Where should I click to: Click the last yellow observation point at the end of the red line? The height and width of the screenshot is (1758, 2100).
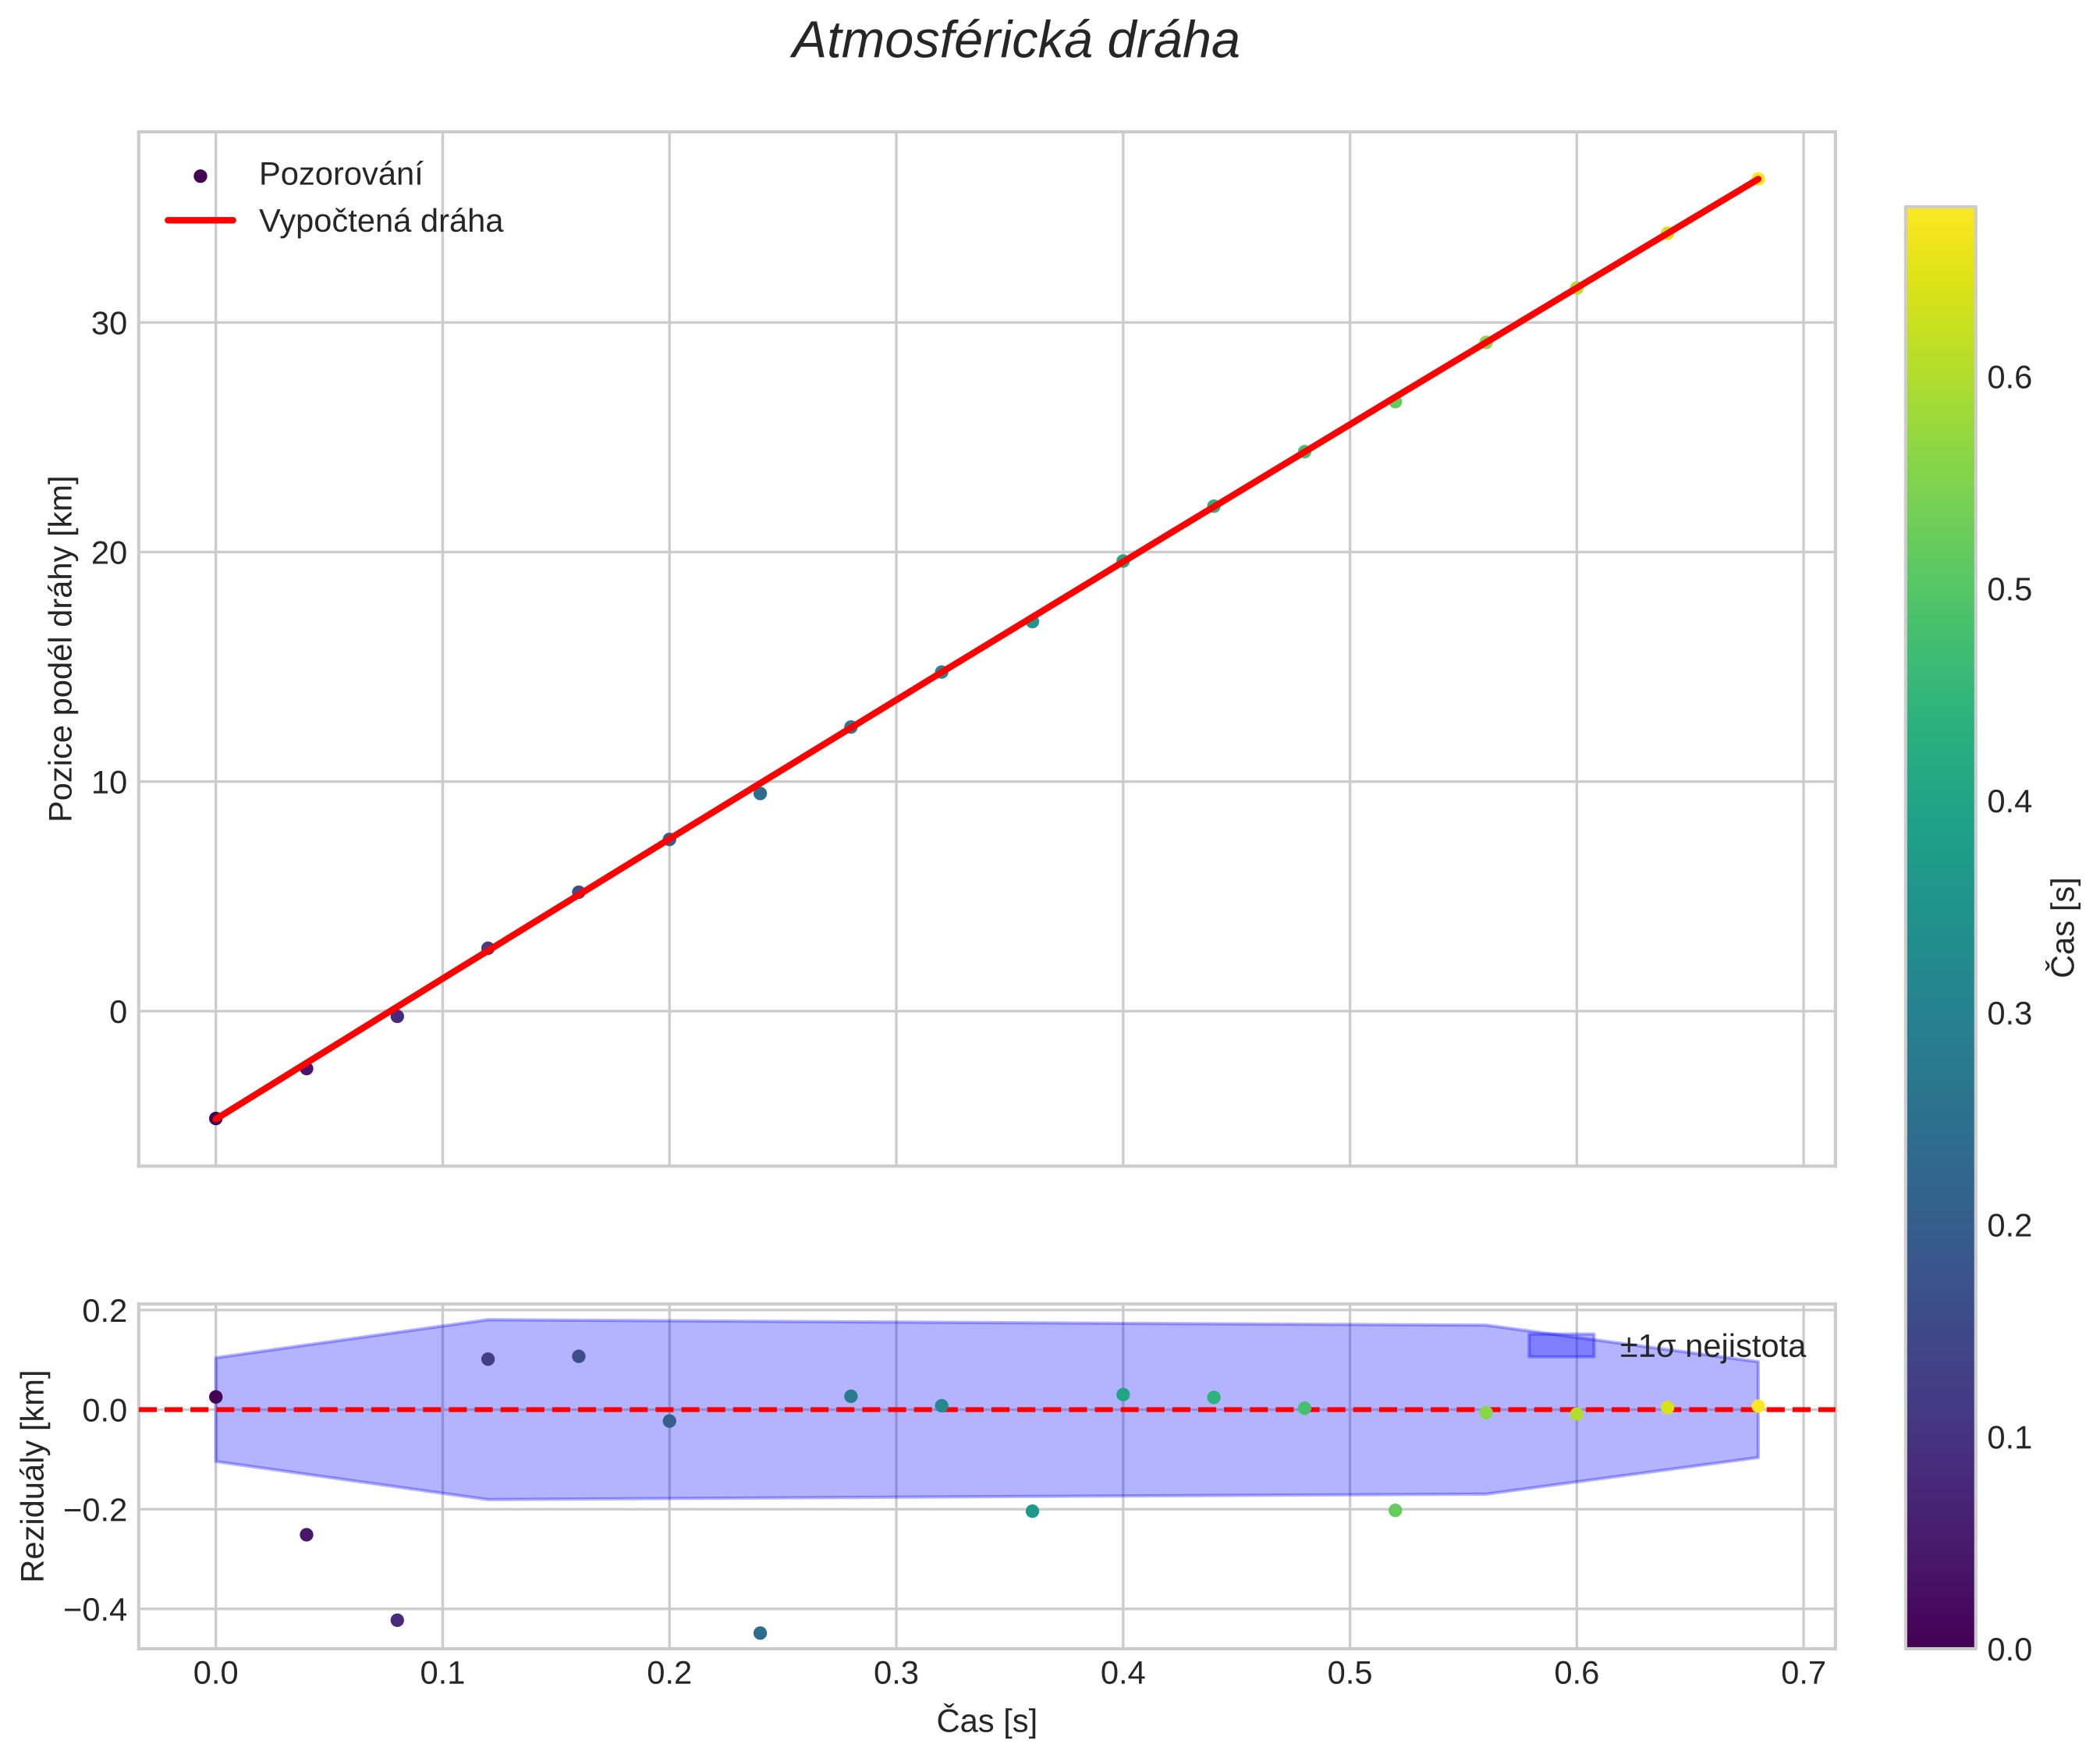point(1758,179)
